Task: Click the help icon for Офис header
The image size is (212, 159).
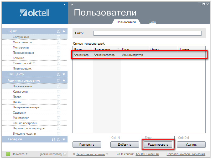Action: [59, 31]
